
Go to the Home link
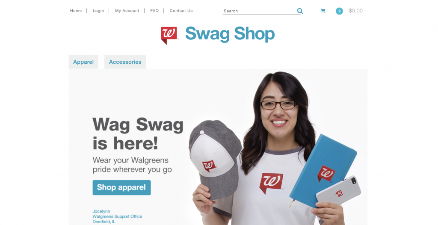(76, 11)
